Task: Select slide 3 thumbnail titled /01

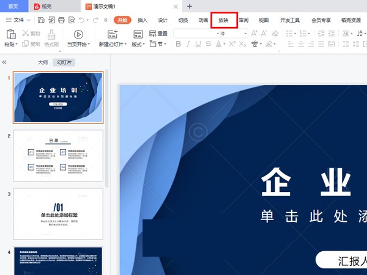Action: click(58, 213)
